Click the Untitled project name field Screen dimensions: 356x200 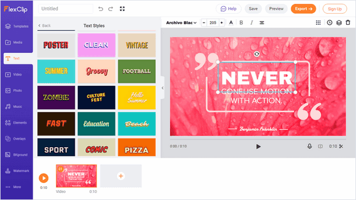click(65, 9)
